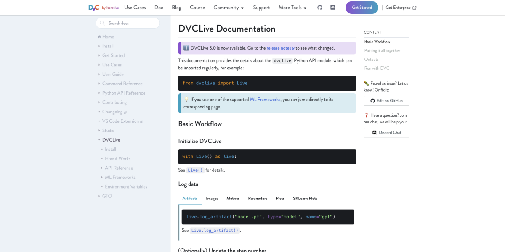Image resolution: width=505 pixels, height=252 pixels.
Task: Open DVC's GitHub from the navbar icon
Action: pos(320,7)
